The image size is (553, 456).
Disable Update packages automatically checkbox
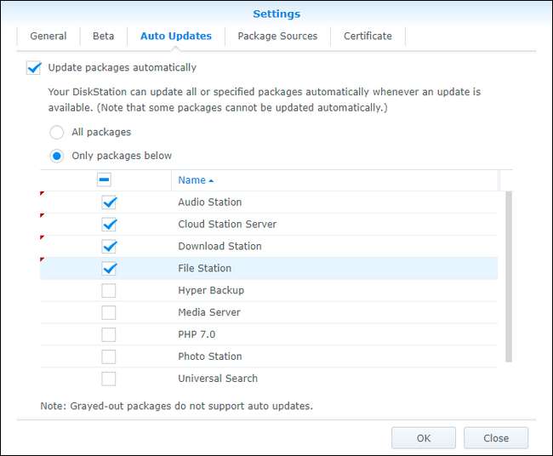coord(33,67)
